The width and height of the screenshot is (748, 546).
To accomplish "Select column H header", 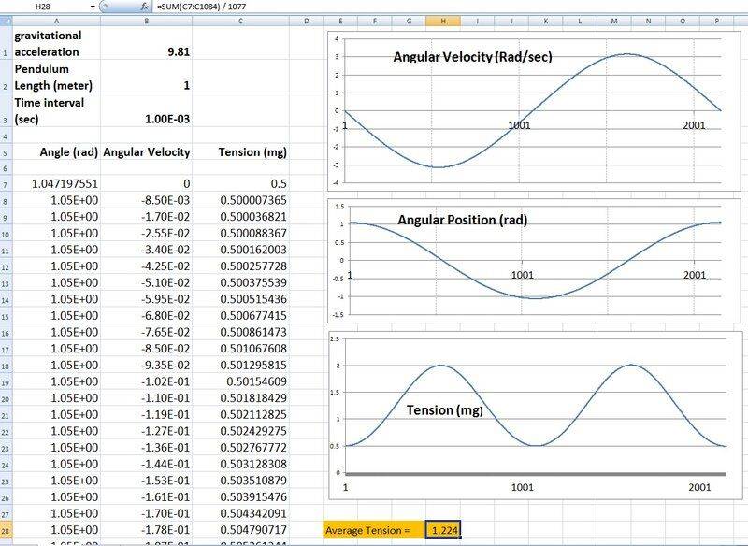I will pyautogui.click(x=443, y=20).
